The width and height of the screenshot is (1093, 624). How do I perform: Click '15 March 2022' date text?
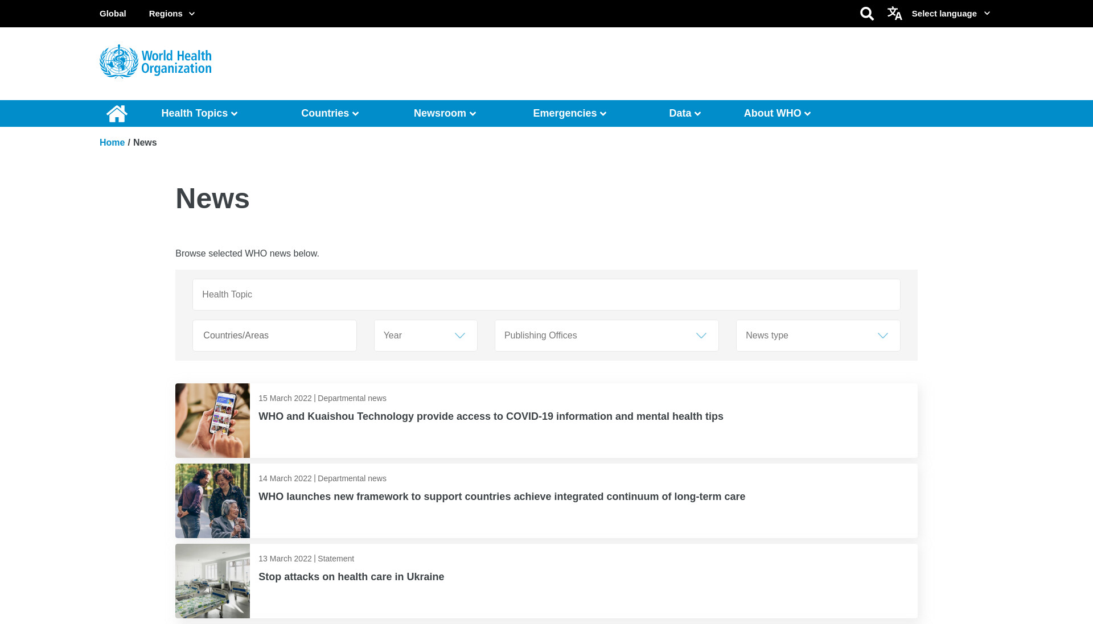pos(285,398)
